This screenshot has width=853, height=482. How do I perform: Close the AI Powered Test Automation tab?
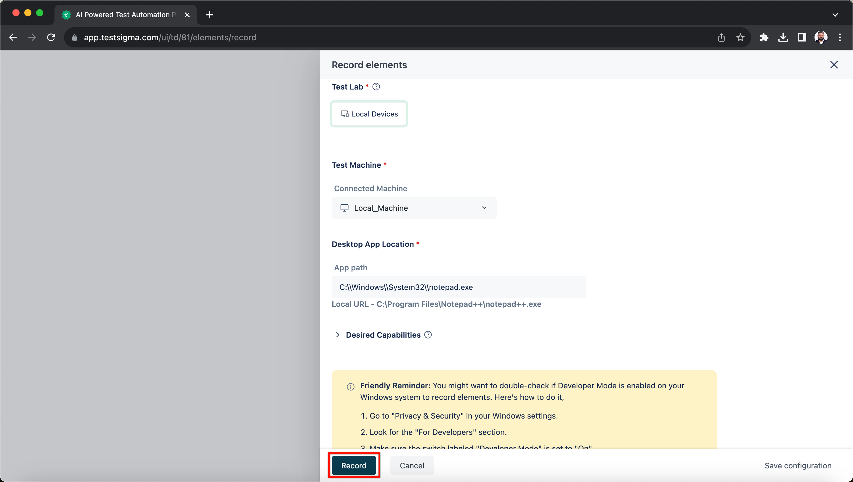coord(187,15)
